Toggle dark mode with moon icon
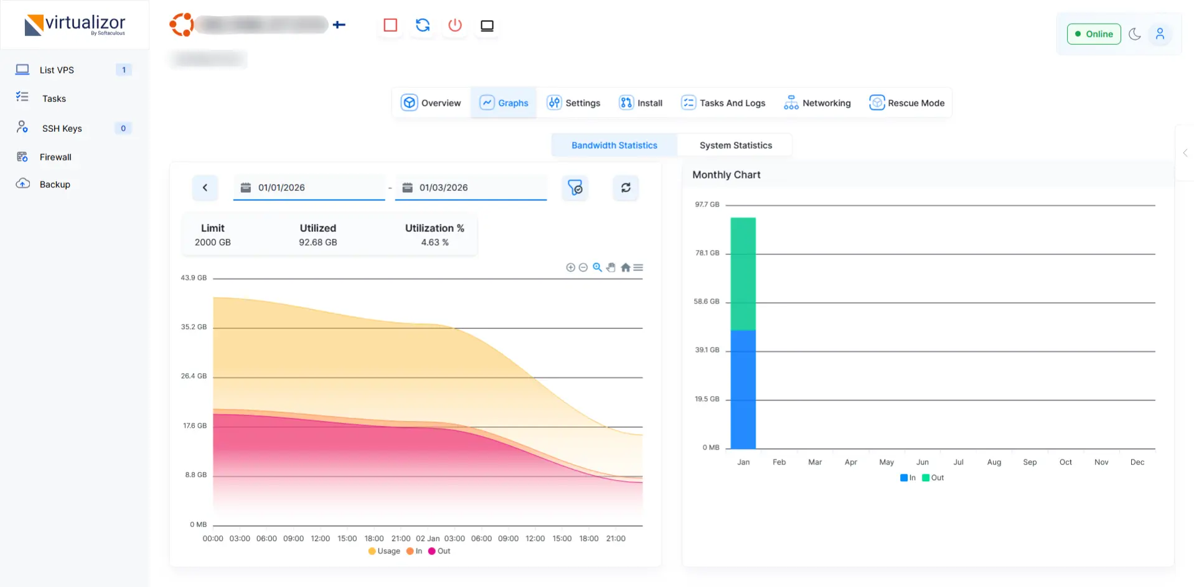This screenshot has width=1194, height=587. (x=1134, y=34)
